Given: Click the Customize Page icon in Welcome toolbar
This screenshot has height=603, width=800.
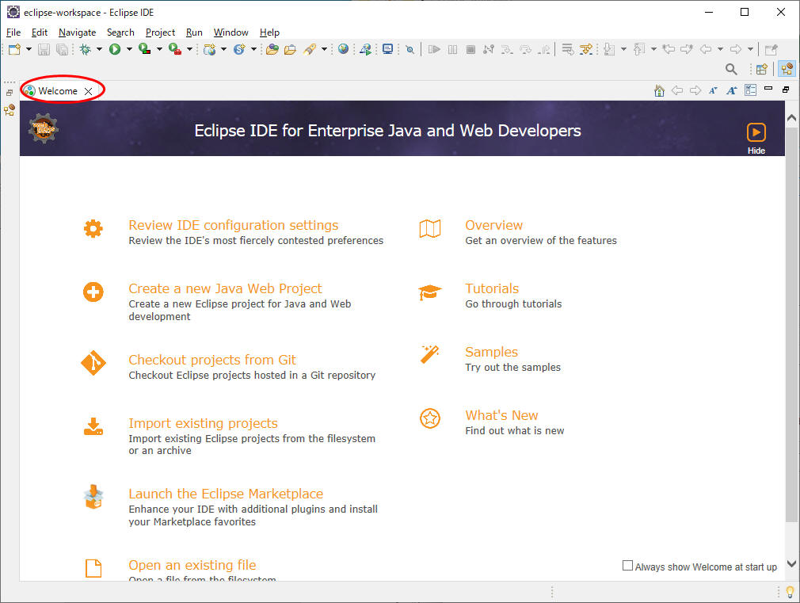Looking at the screenshot, I should click(x=750, y=90).
